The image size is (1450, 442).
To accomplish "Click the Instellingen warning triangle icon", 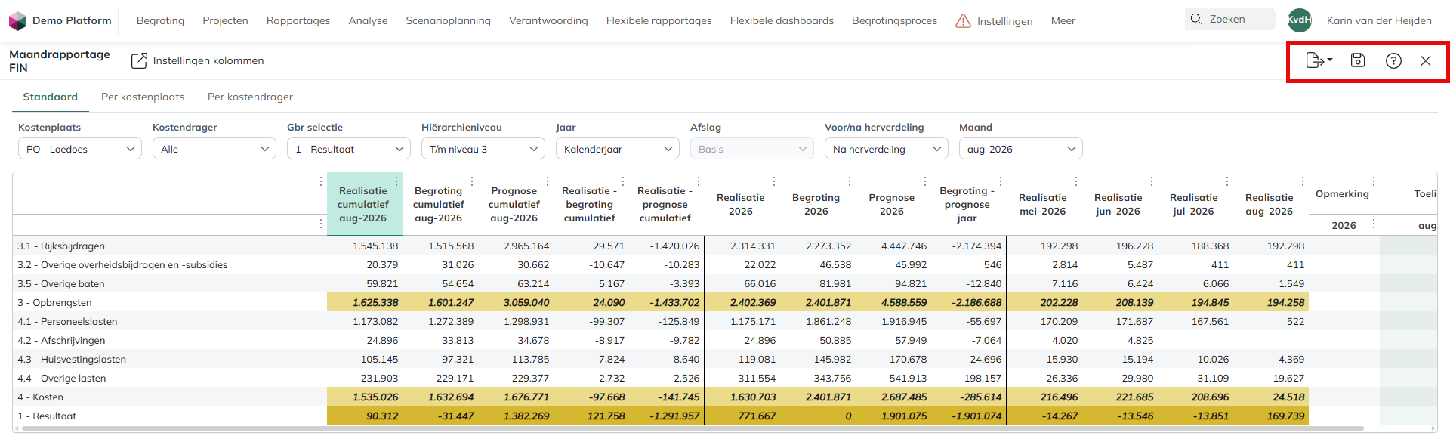I will 963,21.
